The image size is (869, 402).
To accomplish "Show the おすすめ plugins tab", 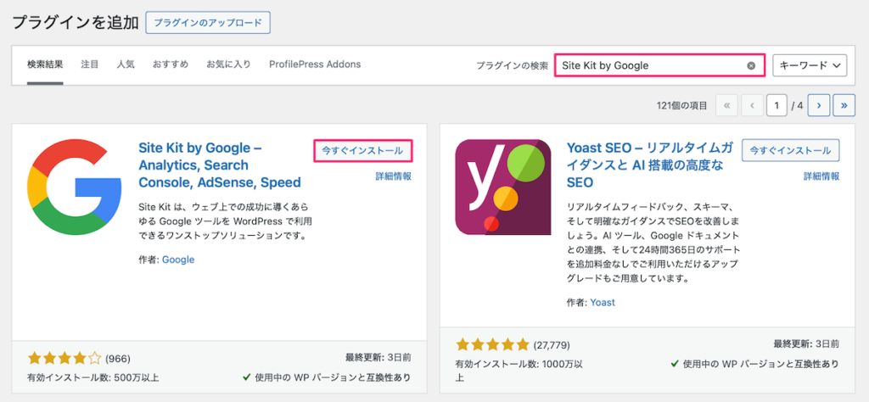I will pos(171,64).
